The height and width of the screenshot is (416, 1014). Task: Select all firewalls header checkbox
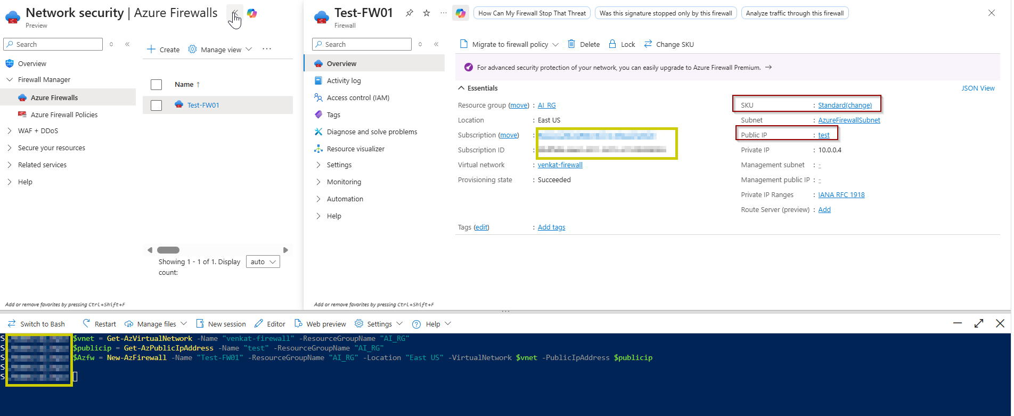(156, 85)
